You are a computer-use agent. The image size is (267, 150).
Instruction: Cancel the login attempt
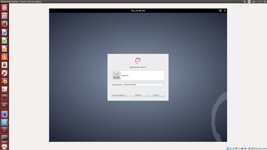point(138,95)
